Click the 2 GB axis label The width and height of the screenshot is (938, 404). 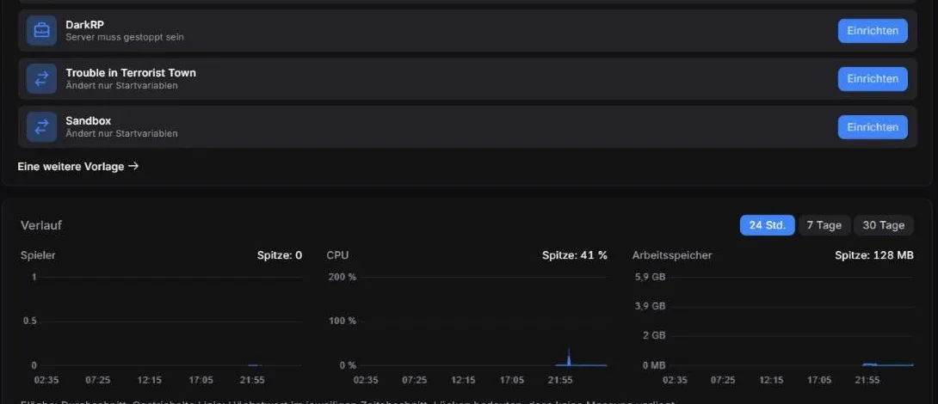coord(654,336)
